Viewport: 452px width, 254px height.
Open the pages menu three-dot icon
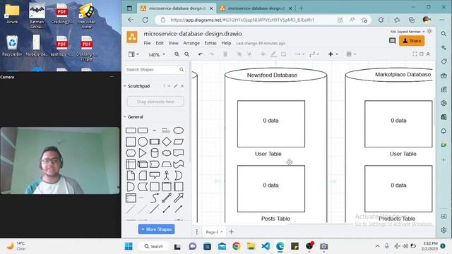(196, 232)
